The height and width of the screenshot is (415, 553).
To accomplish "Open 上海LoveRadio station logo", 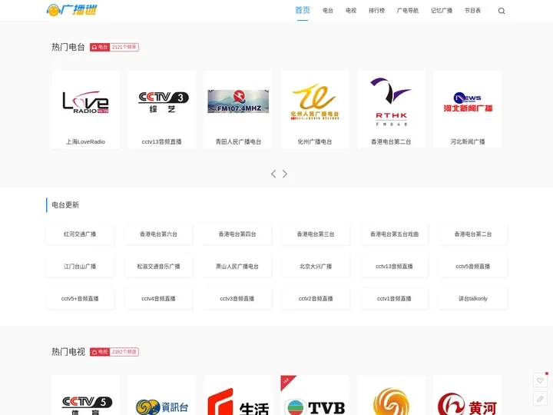I will coord(86,102).
